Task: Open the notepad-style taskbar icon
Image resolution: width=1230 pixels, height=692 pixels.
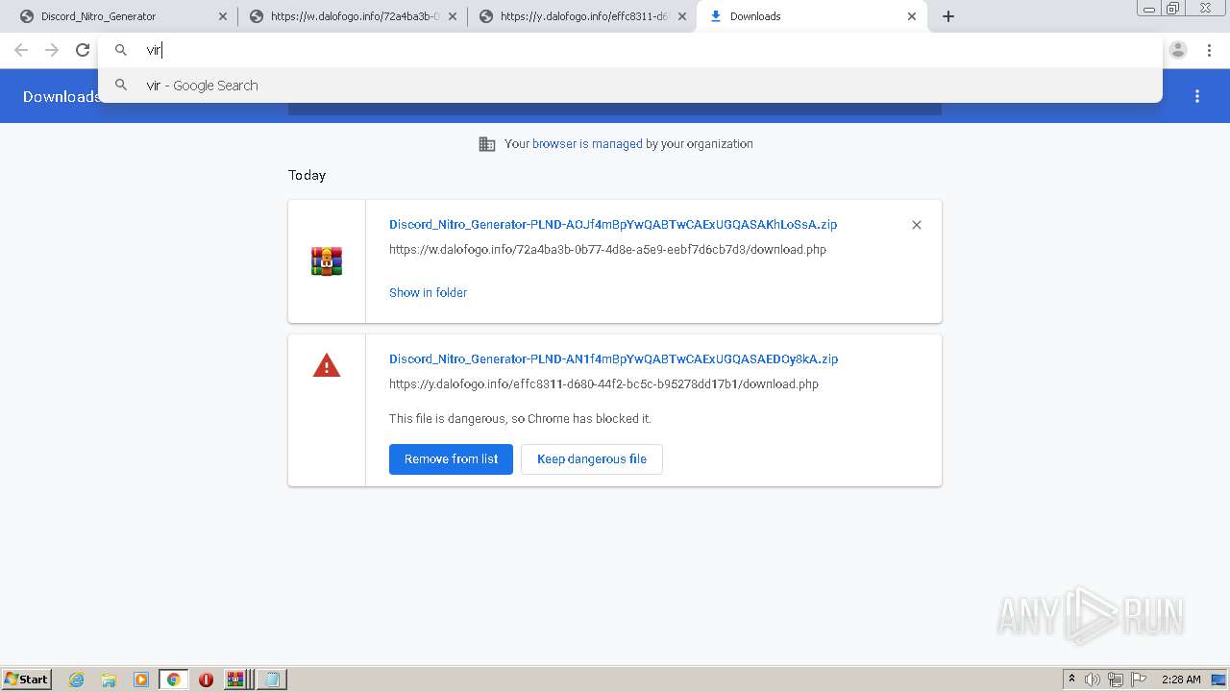Action: click(271, 680)
